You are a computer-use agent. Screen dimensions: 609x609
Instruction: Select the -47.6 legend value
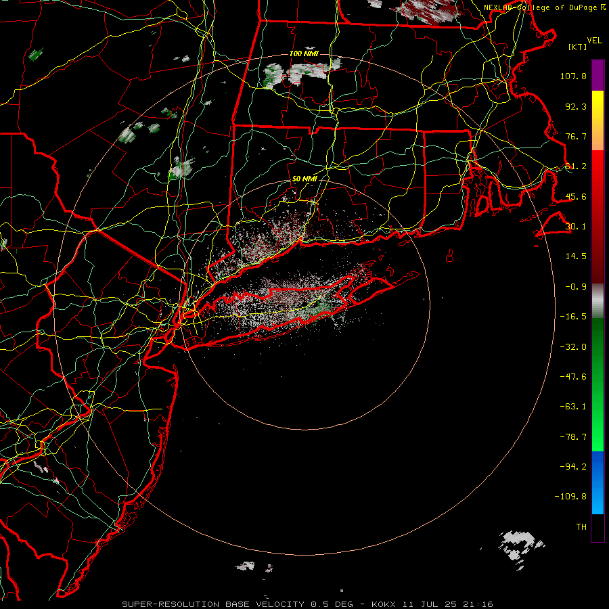(x=573, y=377)
